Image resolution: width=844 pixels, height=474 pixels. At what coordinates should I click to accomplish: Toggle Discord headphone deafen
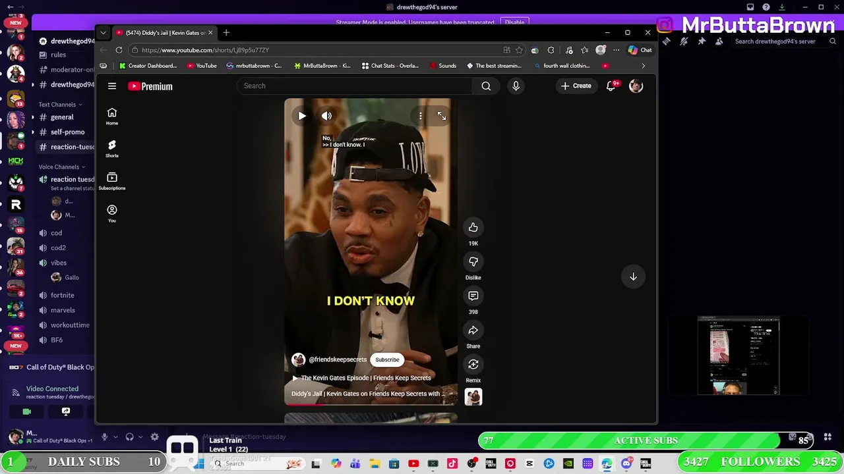129,436
